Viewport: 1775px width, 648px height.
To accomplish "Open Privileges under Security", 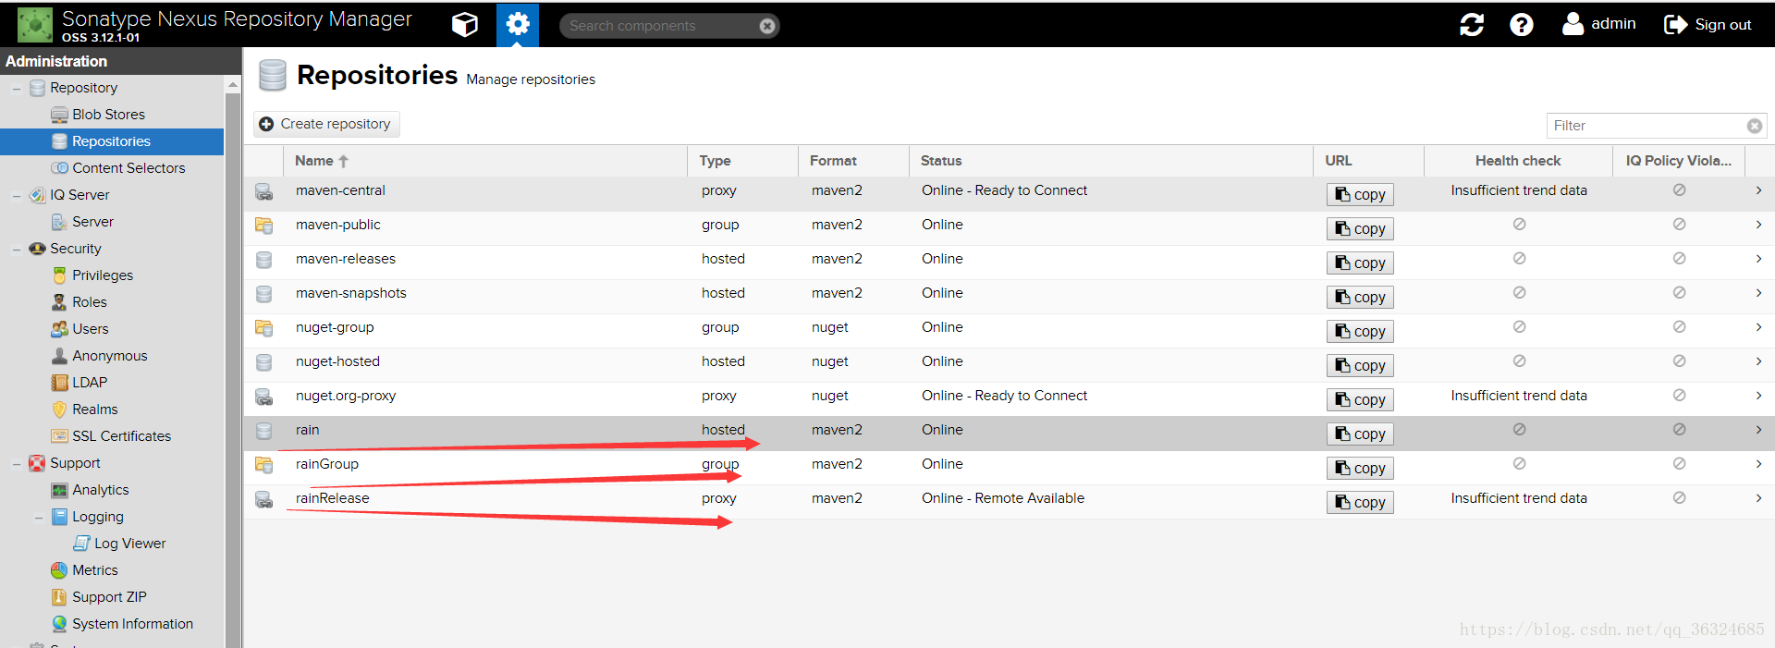I will (x=103, y=275).
